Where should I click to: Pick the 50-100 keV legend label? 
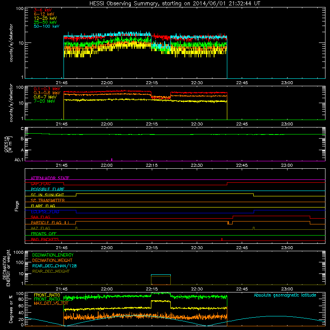[47, 26]
